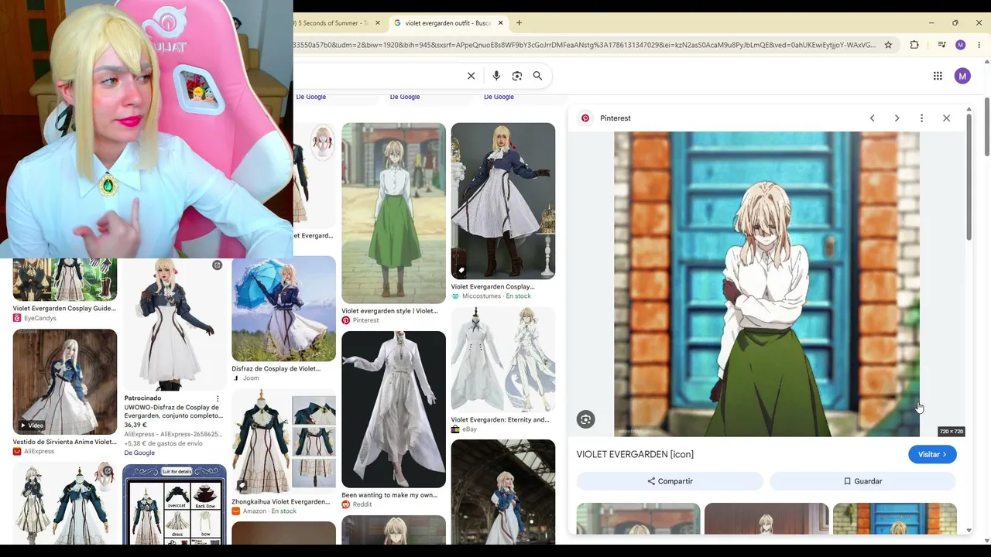Image resolution: width=991 pixels, height=557 pixels.
Task: Click the Pinterest logo in preview header
Action: 585,118
